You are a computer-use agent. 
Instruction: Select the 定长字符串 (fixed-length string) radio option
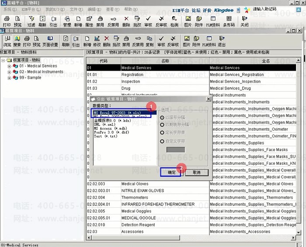click(x=163, y=133)
